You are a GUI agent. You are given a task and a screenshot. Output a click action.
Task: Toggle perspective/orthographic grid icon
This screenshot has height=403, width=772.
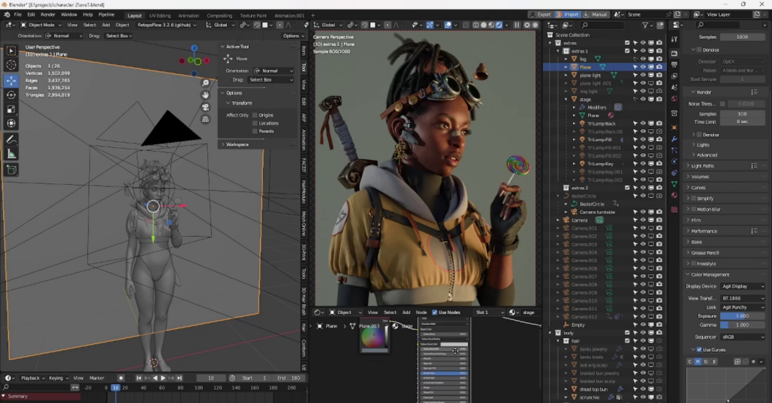(205, 119)
